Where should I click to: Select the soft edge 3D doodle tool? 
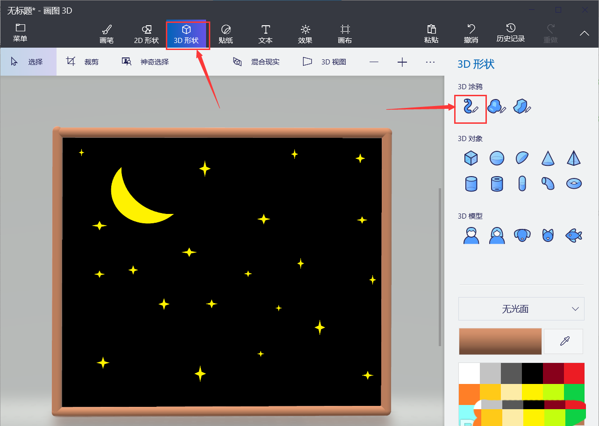pos(497,107)
